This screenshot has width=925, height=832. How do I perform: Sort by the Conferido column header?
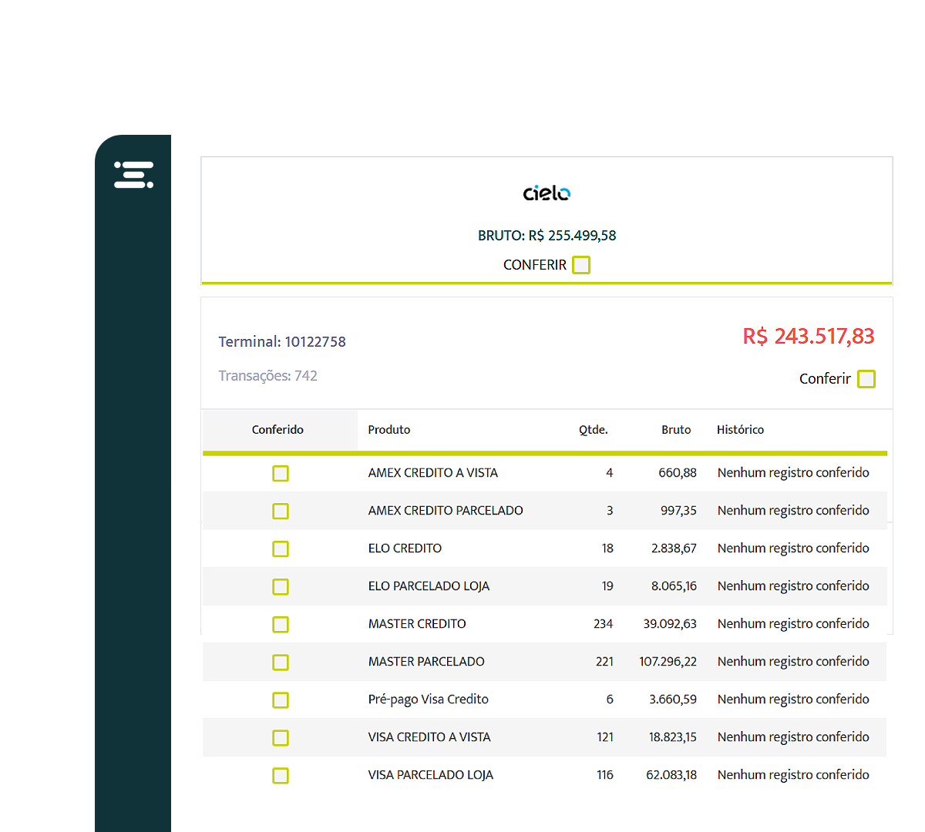coord(277,430)
